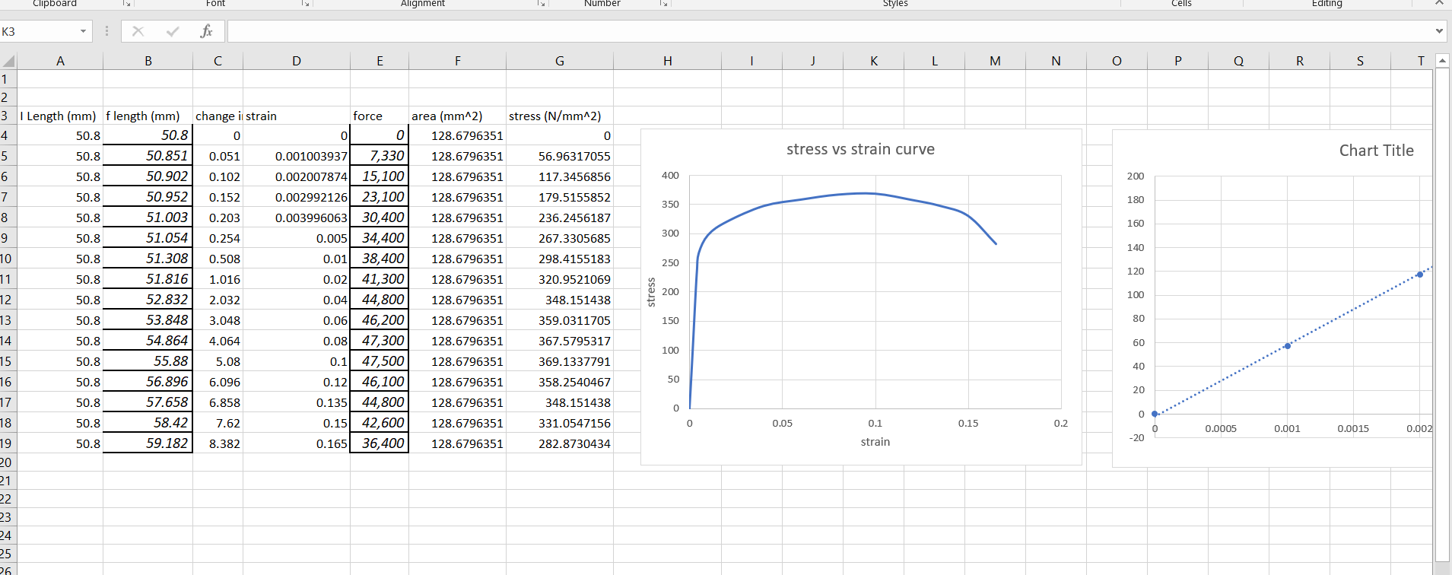Select the stress cell showing 282.8730434
This screenshot has width=1452, height=575.
[560, 443]
